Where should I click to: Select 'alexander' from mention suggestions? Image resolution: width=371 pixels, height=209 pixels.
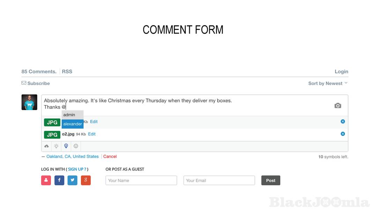[73, 124]
